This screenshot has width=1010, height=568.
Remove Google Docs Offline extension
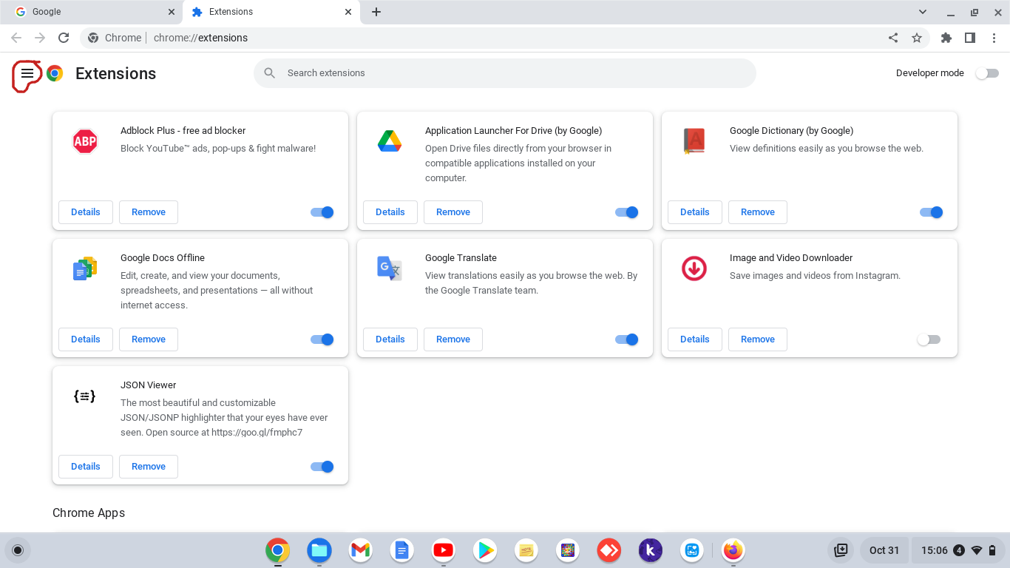tap(149, 339)
